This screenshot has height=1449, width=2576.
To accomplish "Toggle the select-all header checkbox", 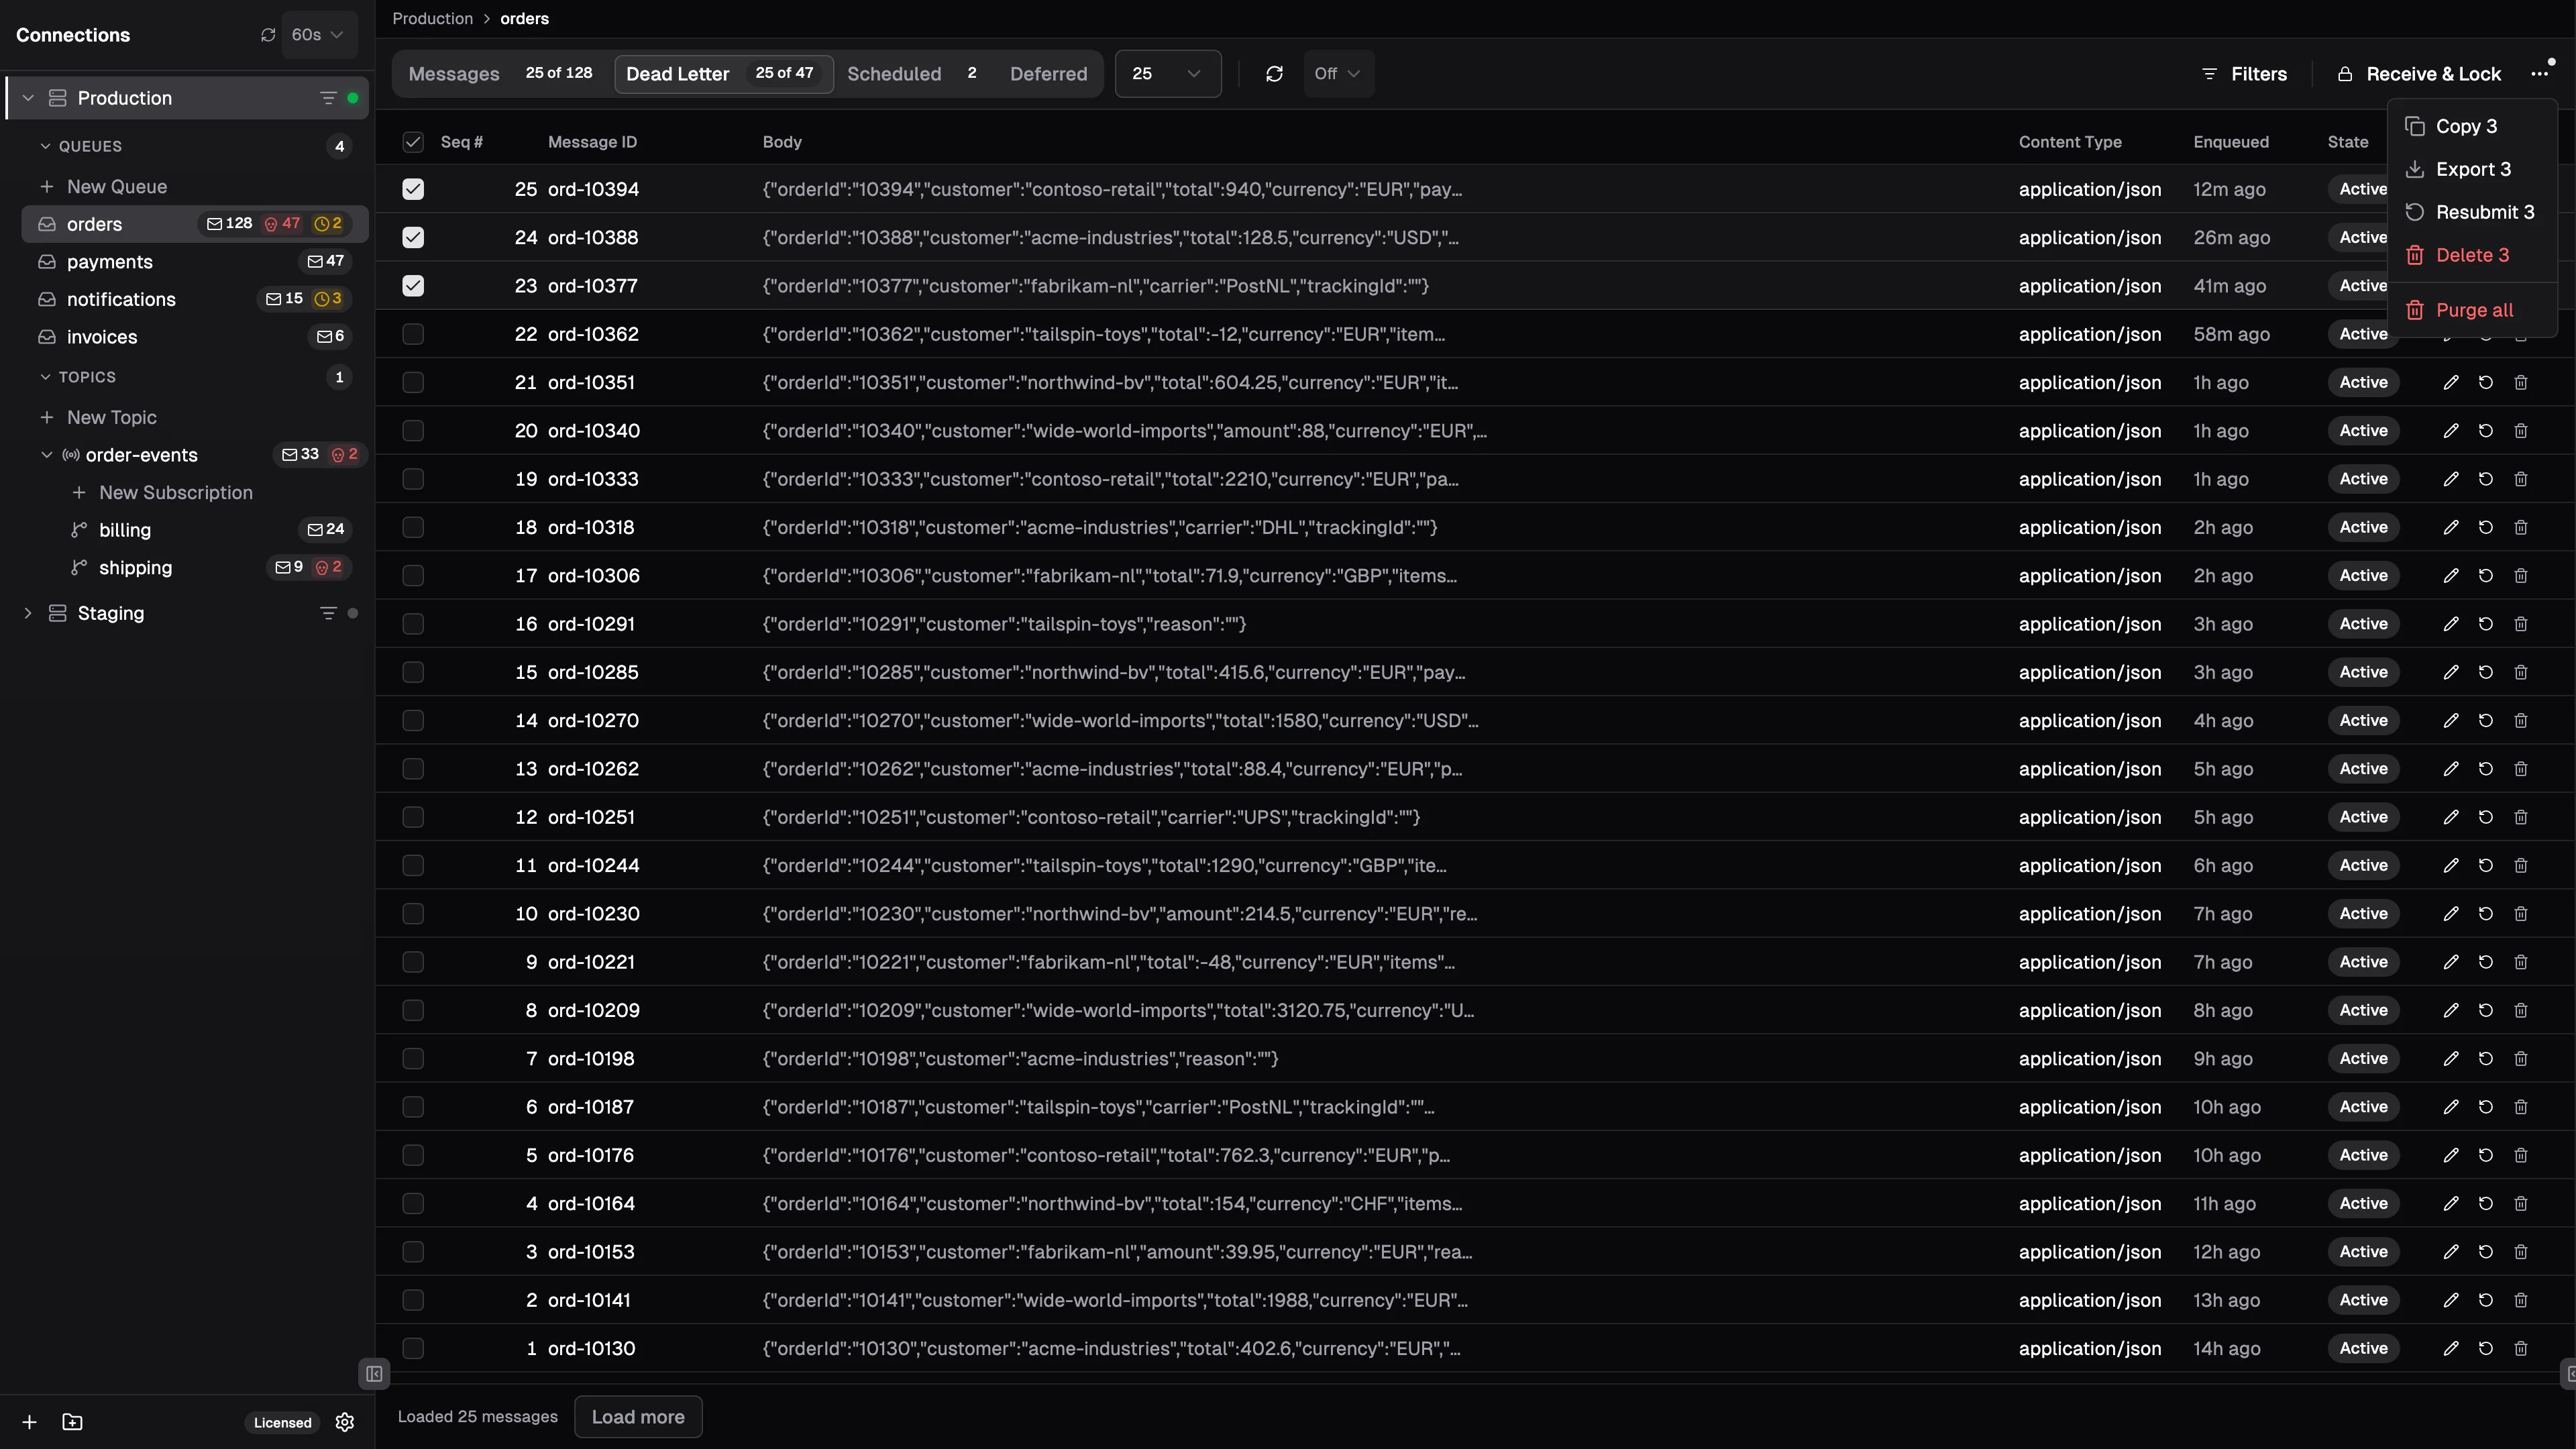I will click(x=413, y=142).
